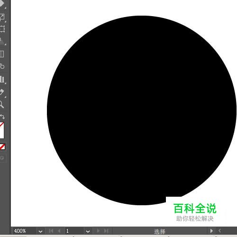Select the Column Graph tool
The height and width of the screenshot is (237, 237).
[x=2, y=79]
